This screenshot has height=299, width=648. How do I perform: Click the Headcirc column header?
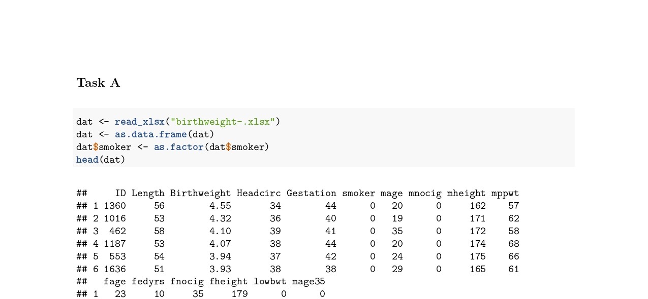click(259, 193)
